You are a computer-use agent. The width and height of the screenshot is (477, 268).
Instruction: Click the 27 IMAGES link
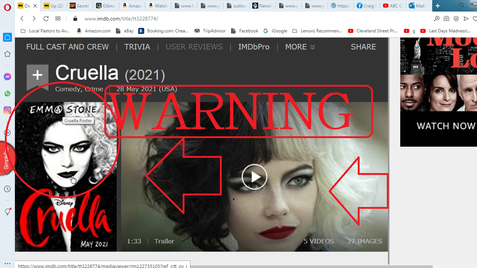click(364, 241)
